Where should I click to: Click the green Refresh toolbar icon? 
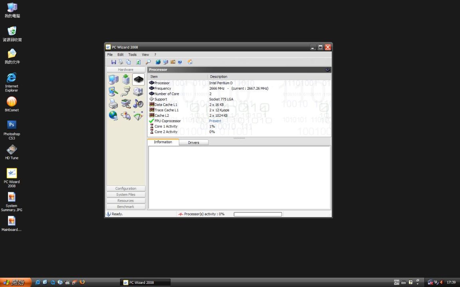(x=139, y=62)
